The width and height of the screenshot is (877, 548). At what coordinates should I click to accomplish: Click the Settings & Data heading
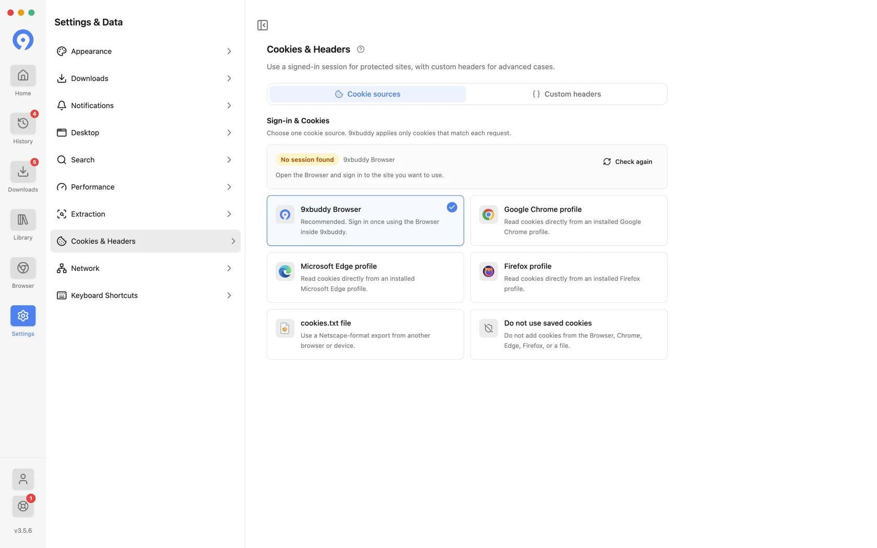tap(89, 22)
